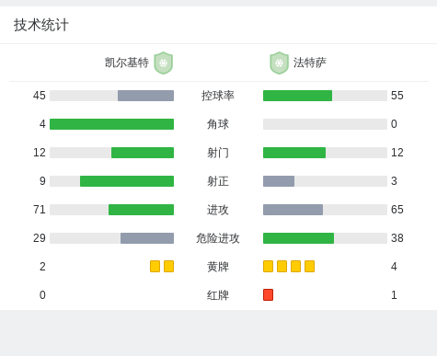This screenshot has height=356, width=437.
Task: Click 凯尔基特's green 射门 bar
Action: (143, 153)
